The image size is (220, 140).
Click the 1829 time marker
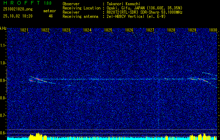click(192, 30)
